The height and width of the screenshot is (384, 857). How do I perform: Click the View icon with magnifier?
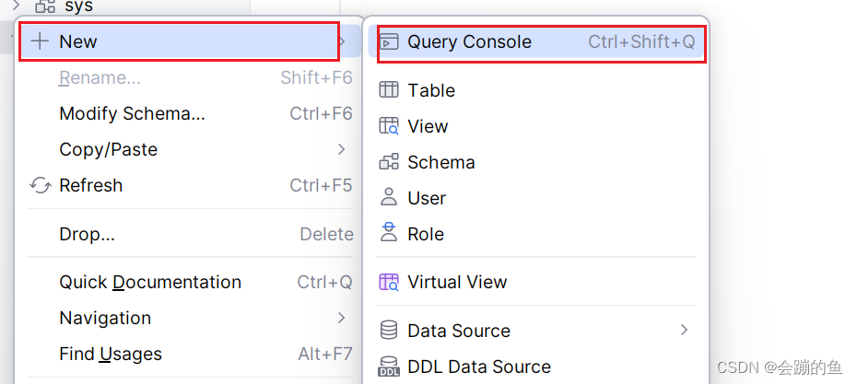tap(389, 125)
